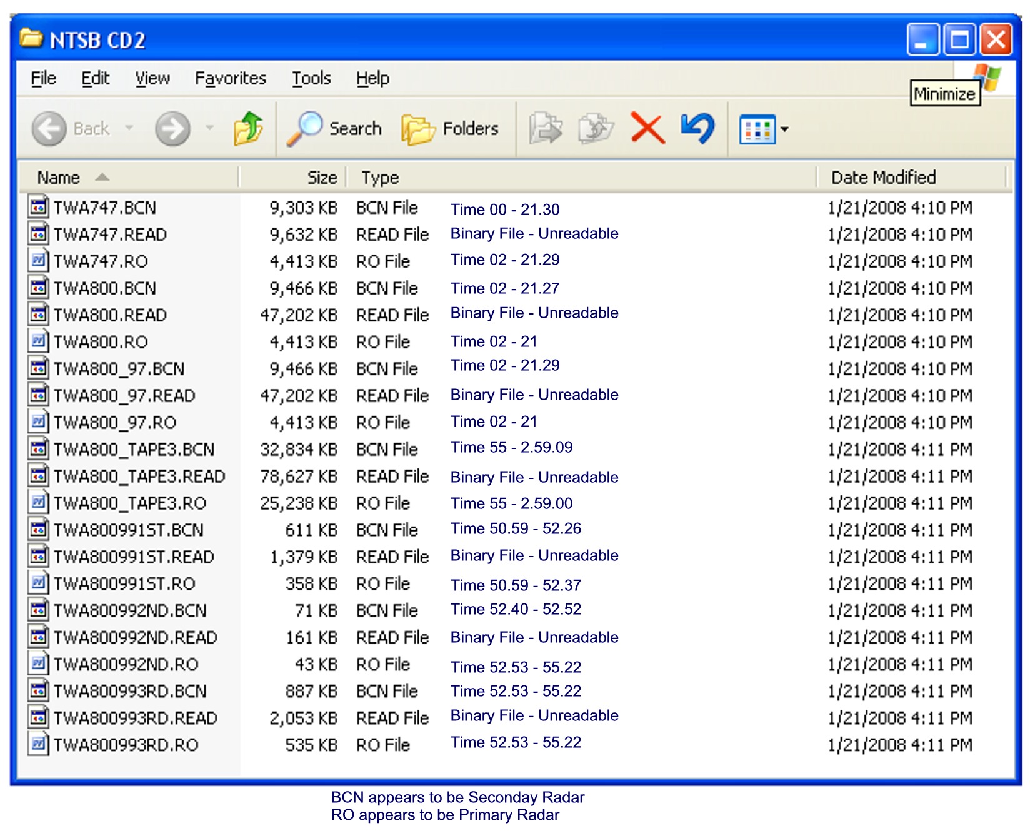Select the TWA800_TAPE3.RO file icon
The image size is (1030, 838).
pyautogui.click(x=38, y=502)
